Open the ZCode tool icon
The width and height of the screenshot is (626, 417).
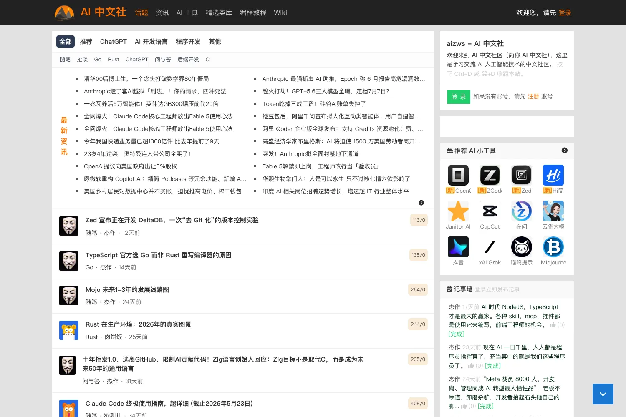click(490, 175)
